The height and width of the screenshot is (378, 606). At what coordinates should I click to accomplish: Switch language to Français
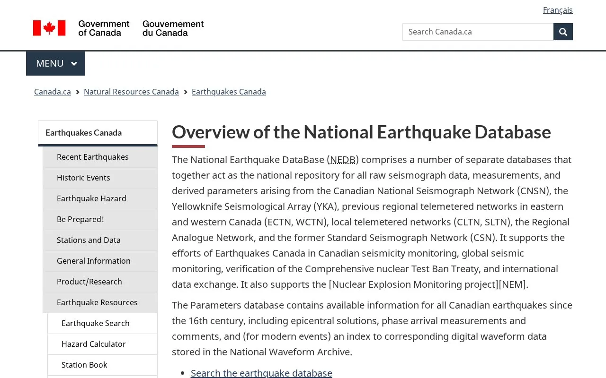coord(558,10)
